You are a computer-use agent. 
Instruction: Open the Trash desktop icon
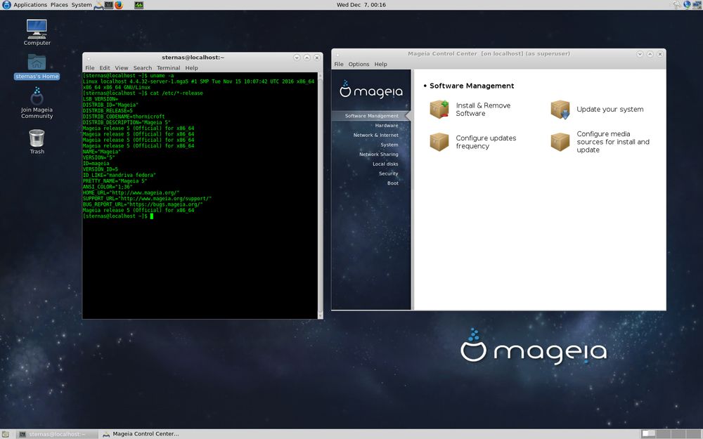pos(37,140)
